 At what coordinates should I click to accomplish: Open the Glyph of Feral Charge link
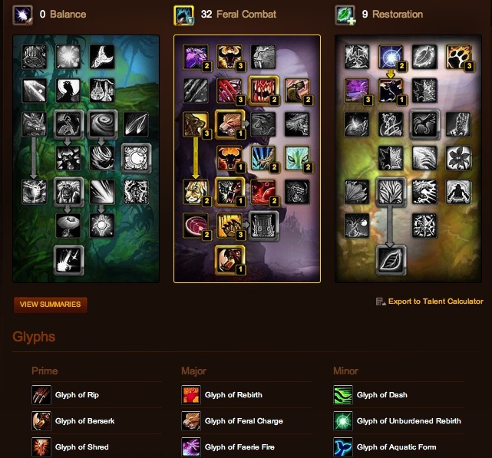point(244,421)
